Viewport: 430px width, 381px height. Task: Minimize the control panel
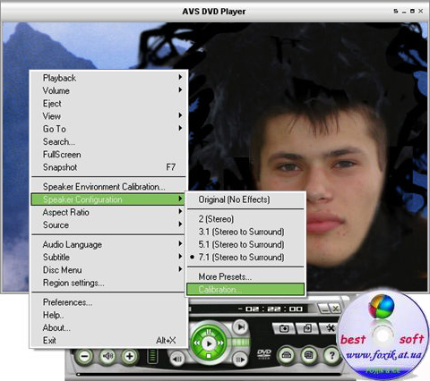click(x=323, y=309)
